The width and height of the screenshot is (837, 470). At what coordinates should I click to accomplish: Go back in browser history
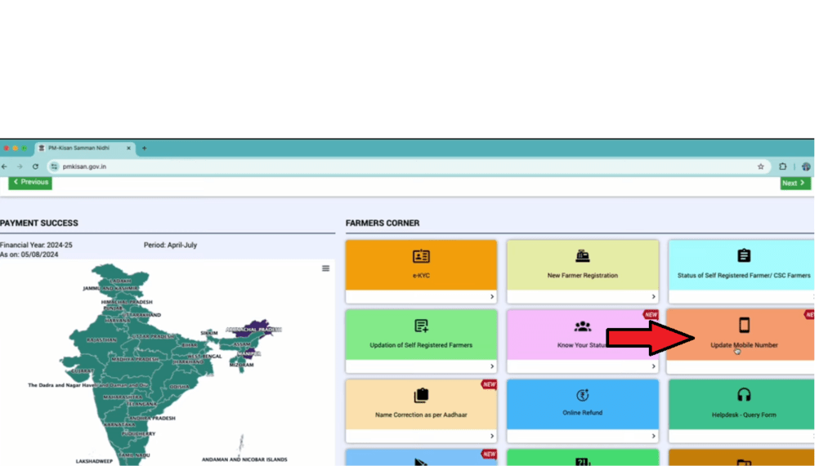pyautogui.click(x=5, y=166)
